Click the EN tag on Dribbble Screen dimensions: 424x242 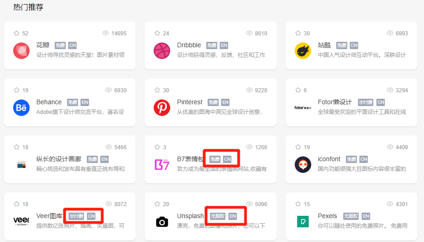tap(224, 45)
